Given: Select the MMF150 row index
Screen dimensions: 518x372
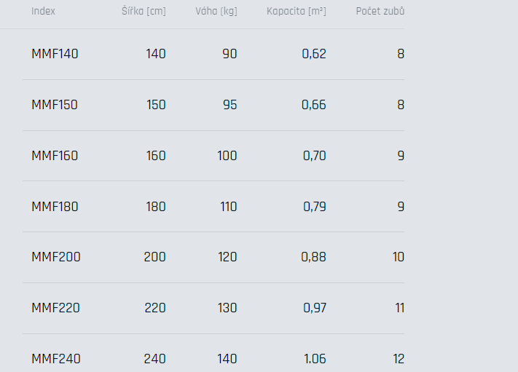Looking at the screenshot, I should pyautogui.click(x=55, y=105).
